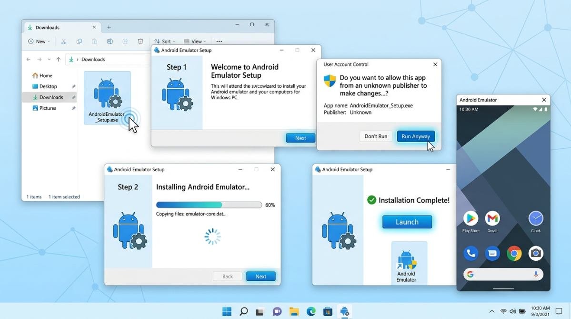Close the Android Emulator window
Image resolution: width=571 pixels, height=319 pixels.
click(544, 100)
